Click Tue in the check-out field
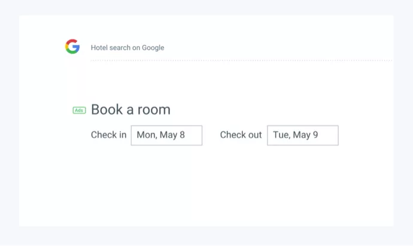The width and height of the screenshot is (413, 246). (281, 135)
